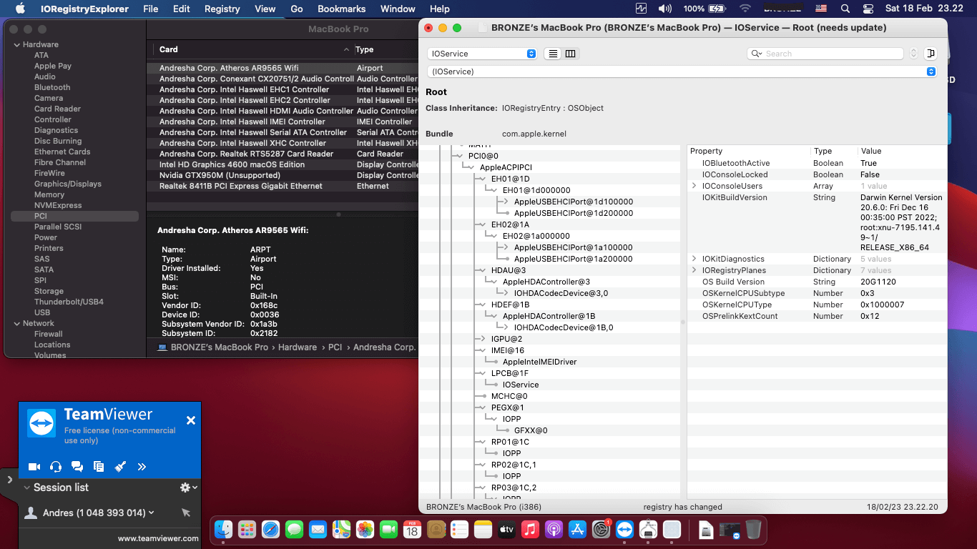The width and height of the screenshot is (977, 549).
Task: Select Graphics/Displays in Hardware sidebar
Action: click(67, 184)
